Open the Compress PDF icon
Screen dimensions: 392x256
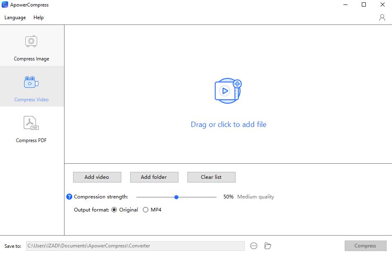click(31, 123)
